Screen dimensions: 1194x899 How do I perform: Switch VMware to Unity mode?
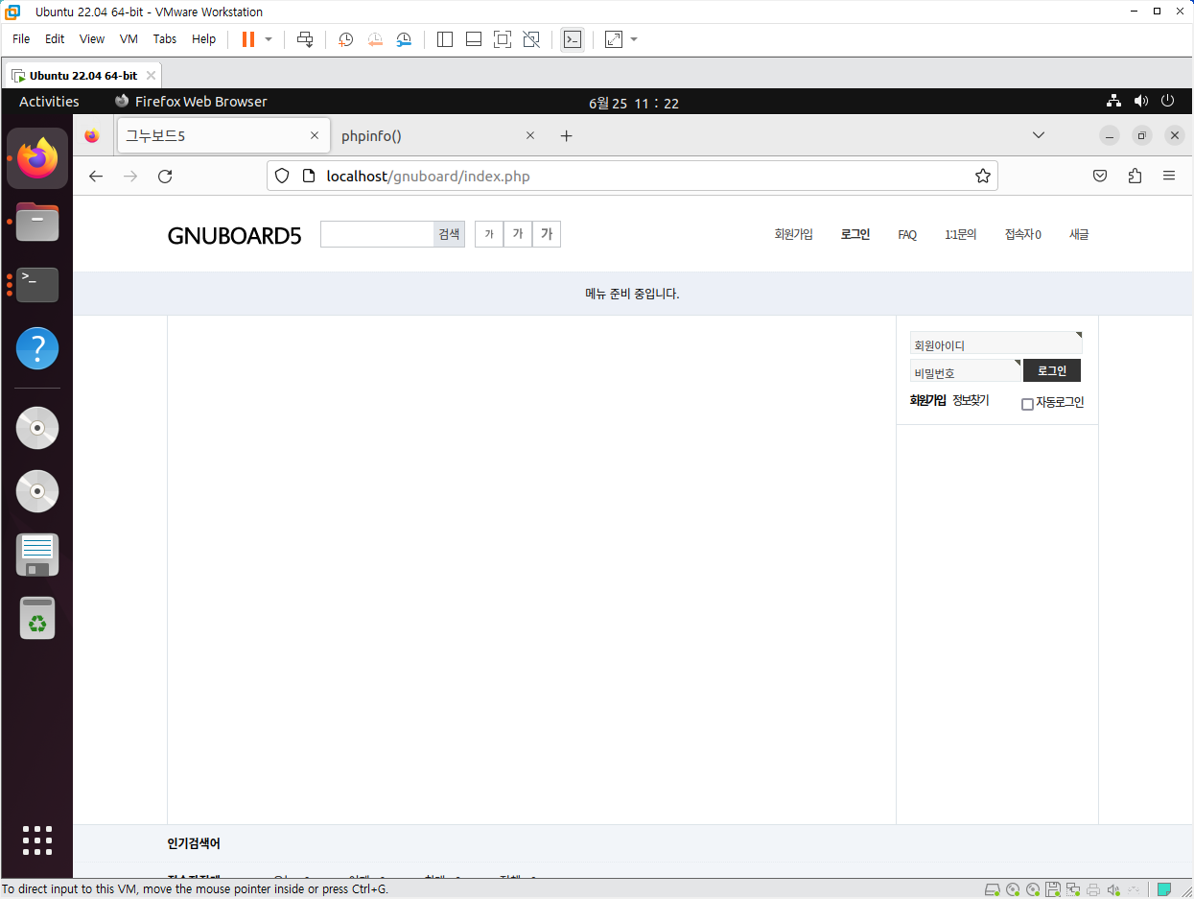pos(531,39)
